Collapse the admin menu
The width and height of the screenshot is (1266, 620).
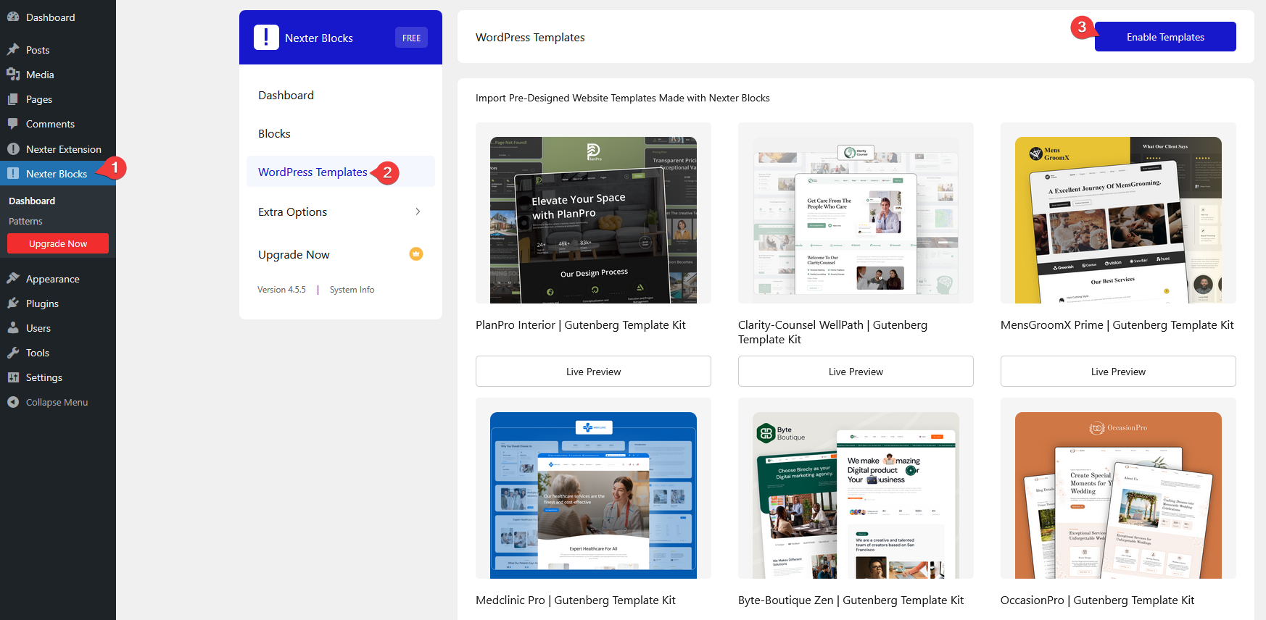coord(58,402)
